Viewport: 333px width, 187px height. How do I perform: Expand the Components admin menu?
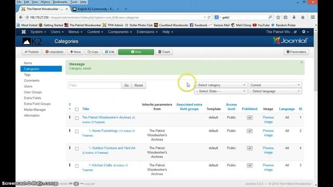[120, 32]
